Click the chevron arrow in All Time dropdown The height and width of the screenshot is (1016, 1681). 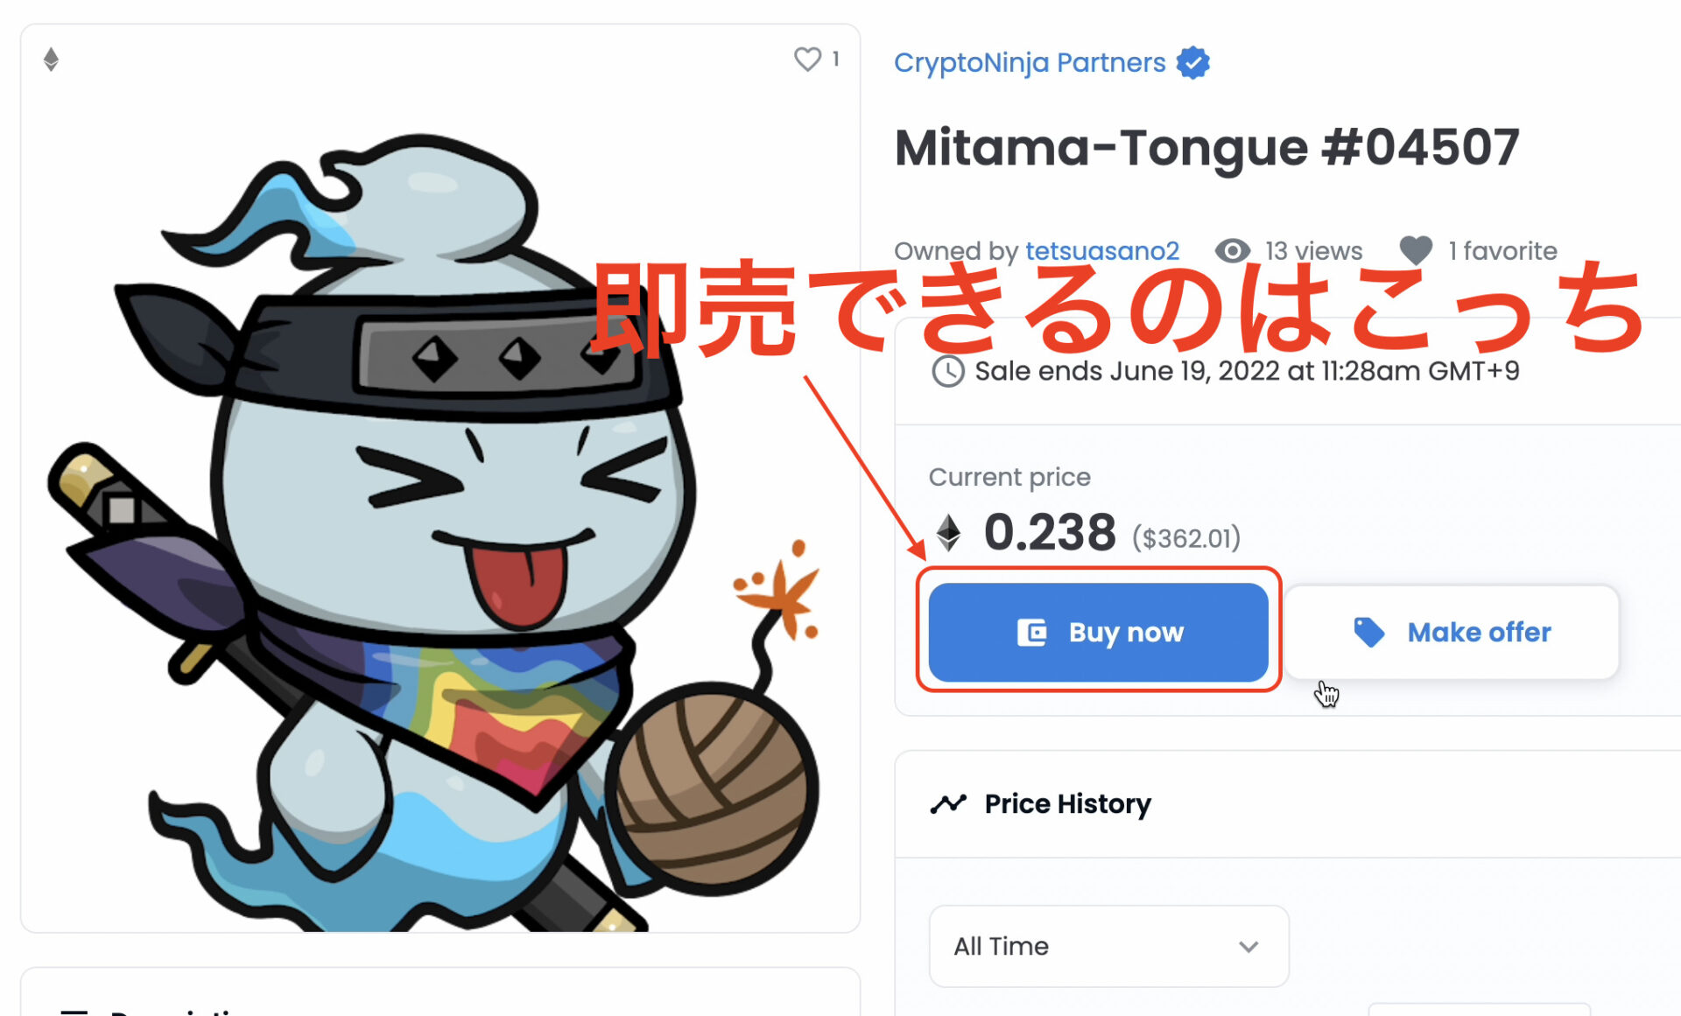[1248, 946]
